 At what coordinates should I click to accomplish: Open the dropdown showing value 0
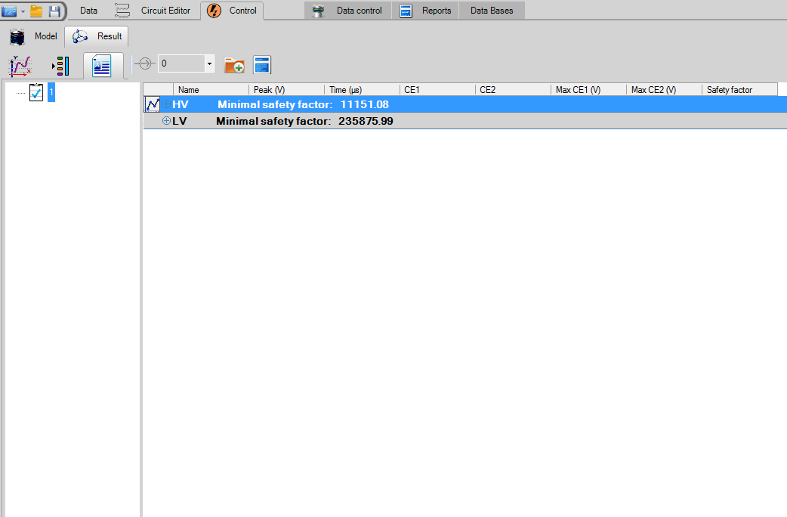(x=209, y=64)
